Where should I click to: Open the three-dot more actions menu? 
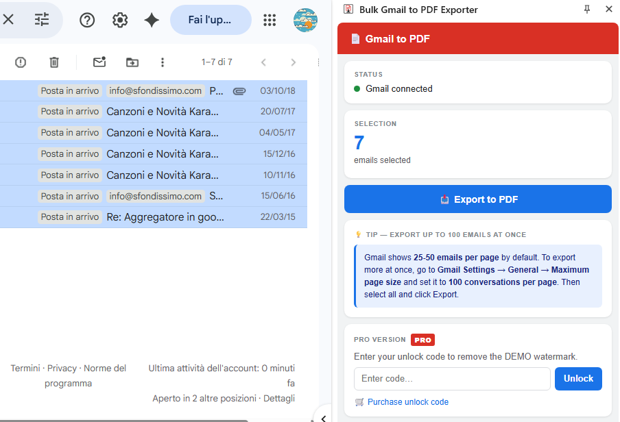(162, 62)
